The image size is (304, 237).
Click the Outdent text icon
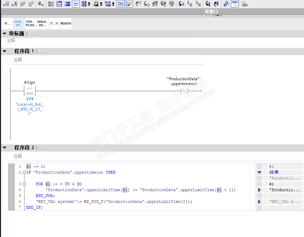coord(198,4)
